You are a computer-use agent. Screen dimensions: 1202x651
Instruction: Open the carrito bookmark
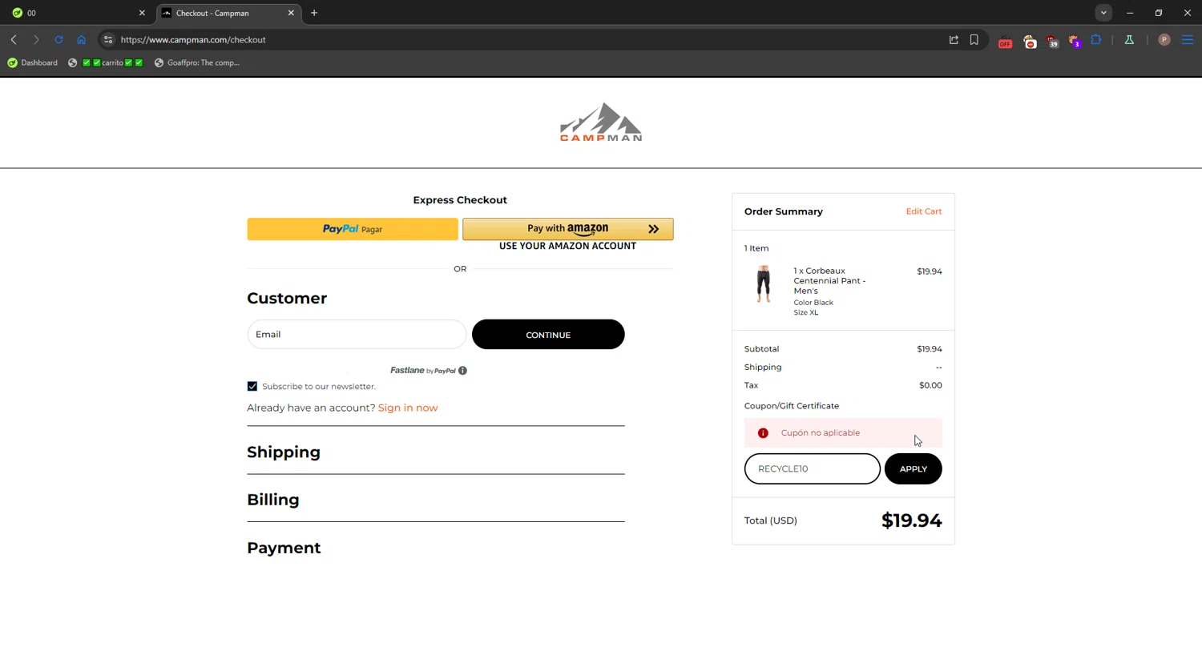coord(106,62)
